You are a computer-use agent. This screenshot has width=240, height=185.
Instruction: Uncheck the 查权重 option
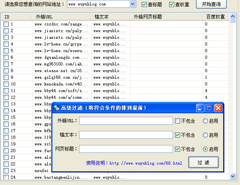pyautogui.click(x=171, y=4)
